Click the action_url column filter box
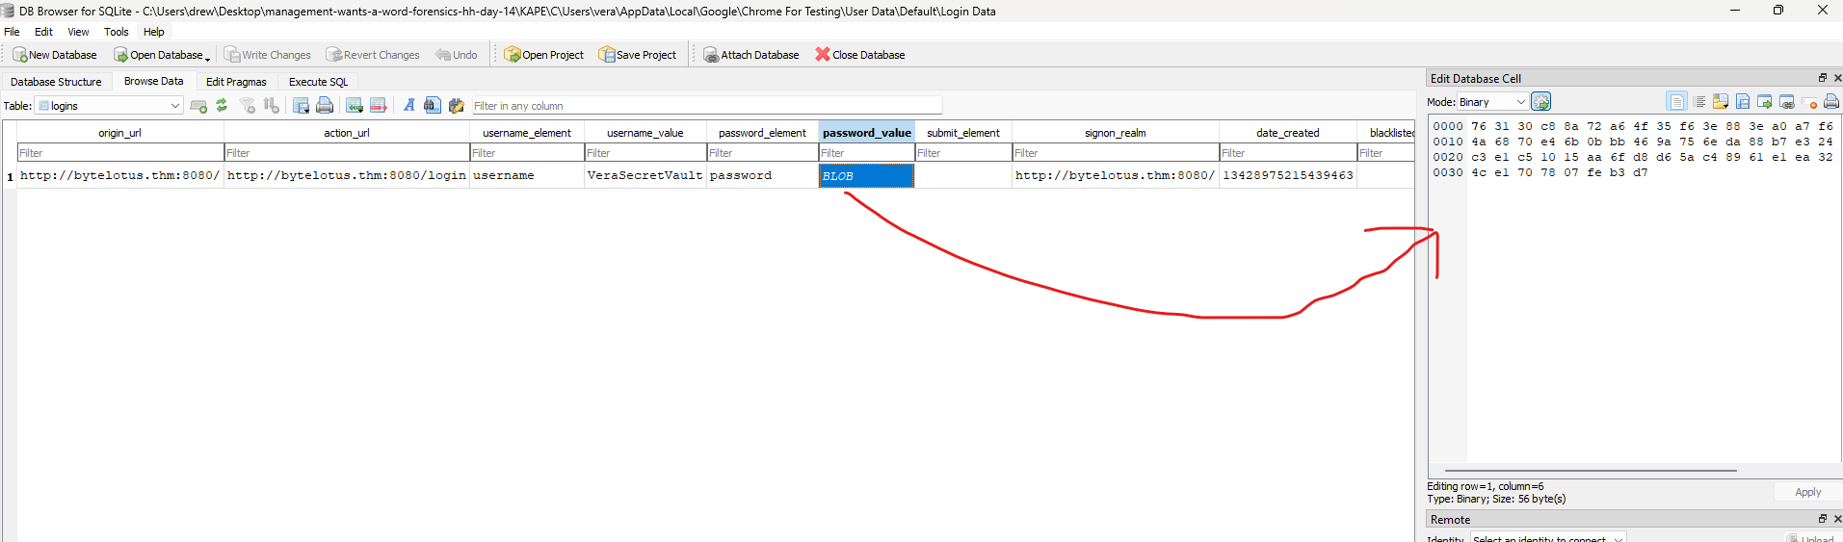This screenshot has height=542, width=1843. click(347, 153)
